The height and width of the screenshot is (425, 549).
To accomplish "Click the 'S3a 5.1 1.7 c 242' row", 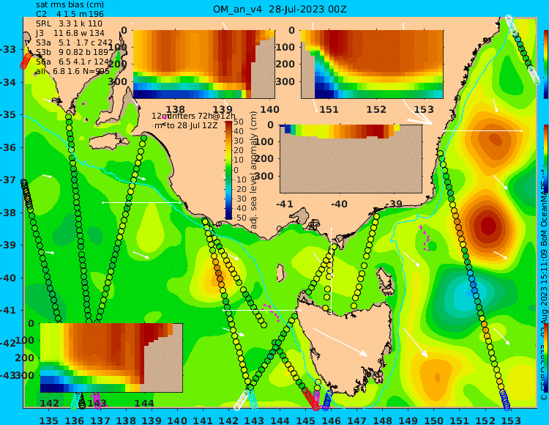I will click(74, 42).
